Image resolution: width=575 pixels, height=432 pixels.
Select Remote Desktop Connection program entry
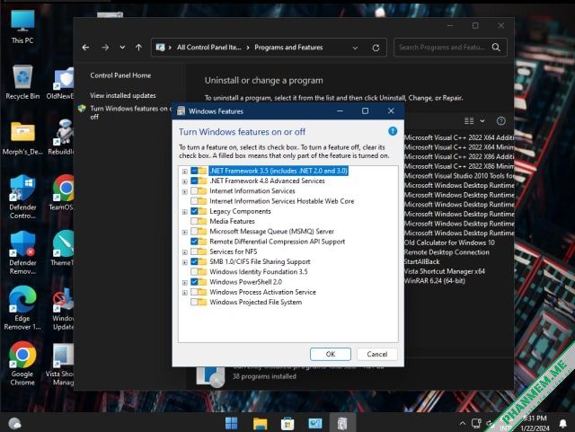point(447,252)
